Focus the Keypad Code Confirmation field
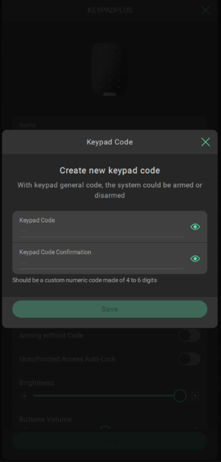This screenshot has height=462, width=221. pyautogui.click(x=101, y=264)
